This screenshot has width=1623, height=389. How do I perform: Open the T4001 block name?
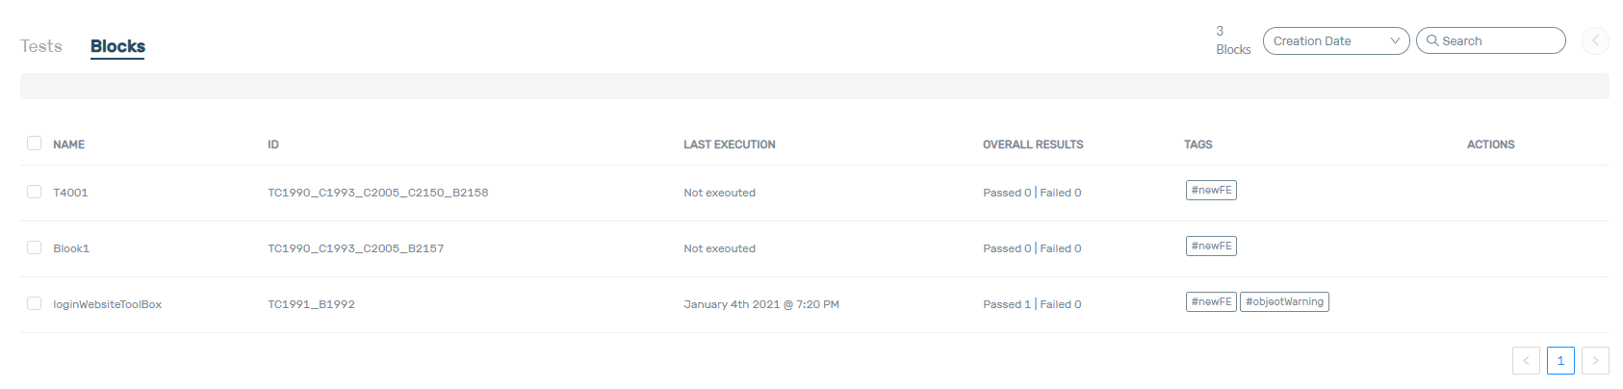pos(70,193)
